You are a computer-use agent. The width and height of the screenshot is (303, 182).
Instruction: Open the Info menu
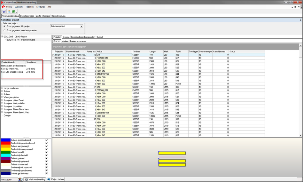click(x=50, y=7)
